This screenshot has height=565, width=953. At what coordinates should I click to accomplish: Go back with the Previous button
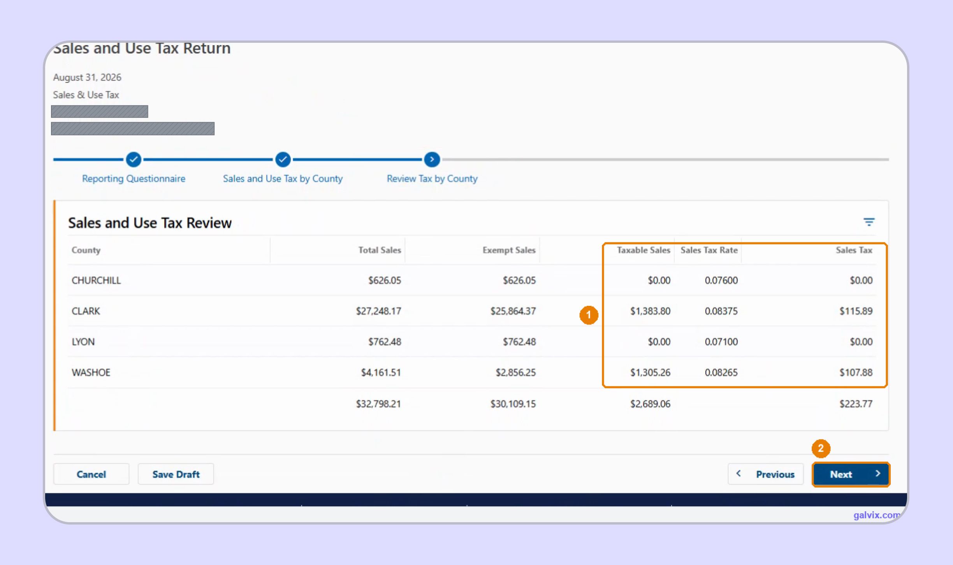pyautogui.click(x=765, y=474)
